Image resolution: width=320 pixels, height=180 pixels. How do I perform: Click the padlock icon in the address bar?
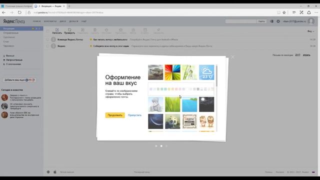pos(29,12)
